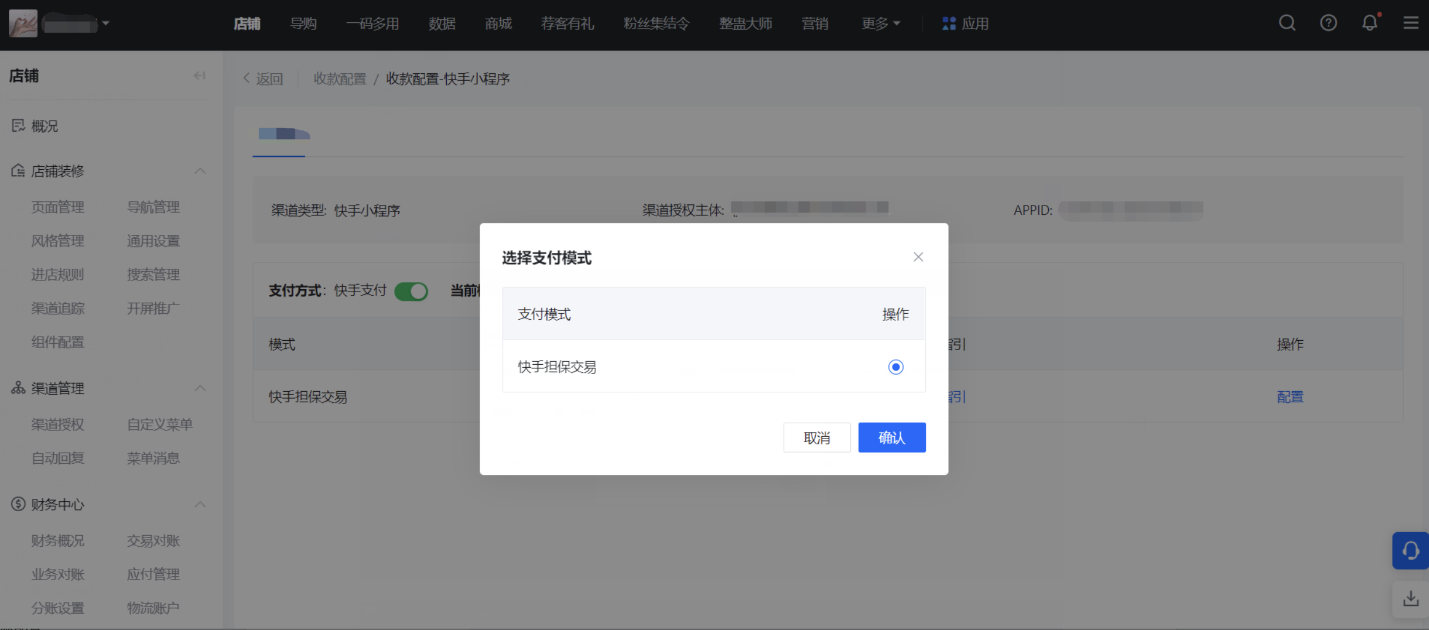Open 业务对账 in sidebar

[57, 574]
